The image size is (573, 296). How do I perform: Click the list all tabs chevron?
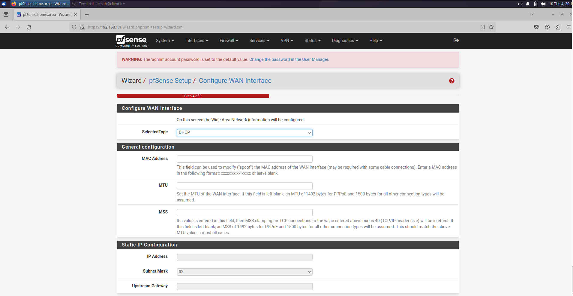[532, 14]
